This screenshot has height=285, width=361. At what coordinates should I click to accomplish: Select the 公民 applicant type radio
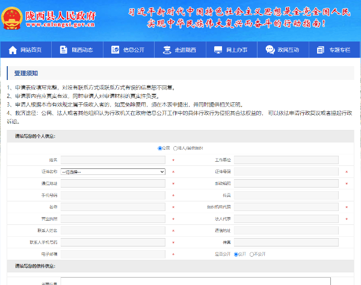160,148
